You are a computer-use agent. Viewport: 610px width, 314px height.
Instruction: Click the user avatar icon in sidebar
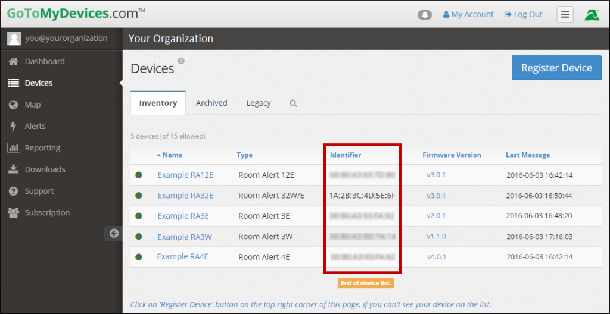14,38
